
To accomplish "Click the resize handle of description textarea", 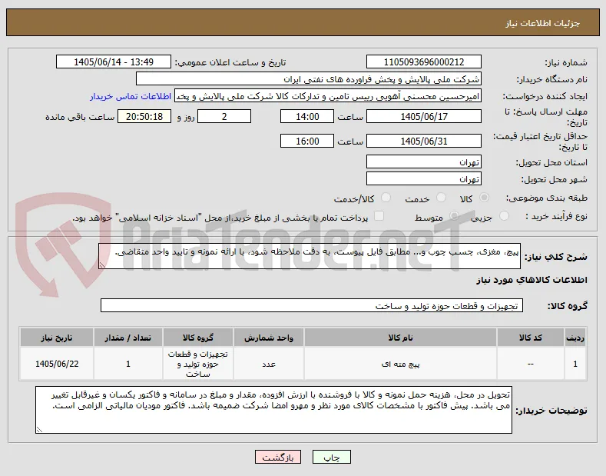I will pyautogui.click(x=102, y=265).
